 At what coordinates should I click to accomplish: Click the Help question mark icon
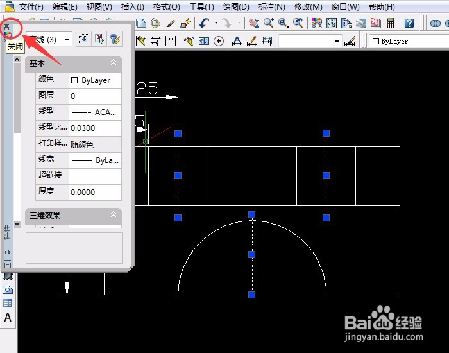pyautogui.click(x=409, y=23)
